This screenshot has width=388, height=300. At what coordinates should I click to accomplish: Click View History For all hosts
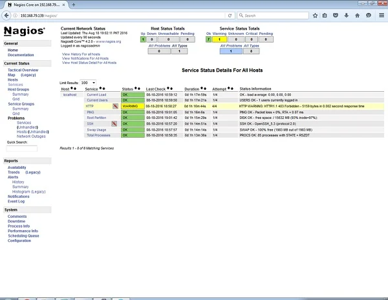click(81, 54)
